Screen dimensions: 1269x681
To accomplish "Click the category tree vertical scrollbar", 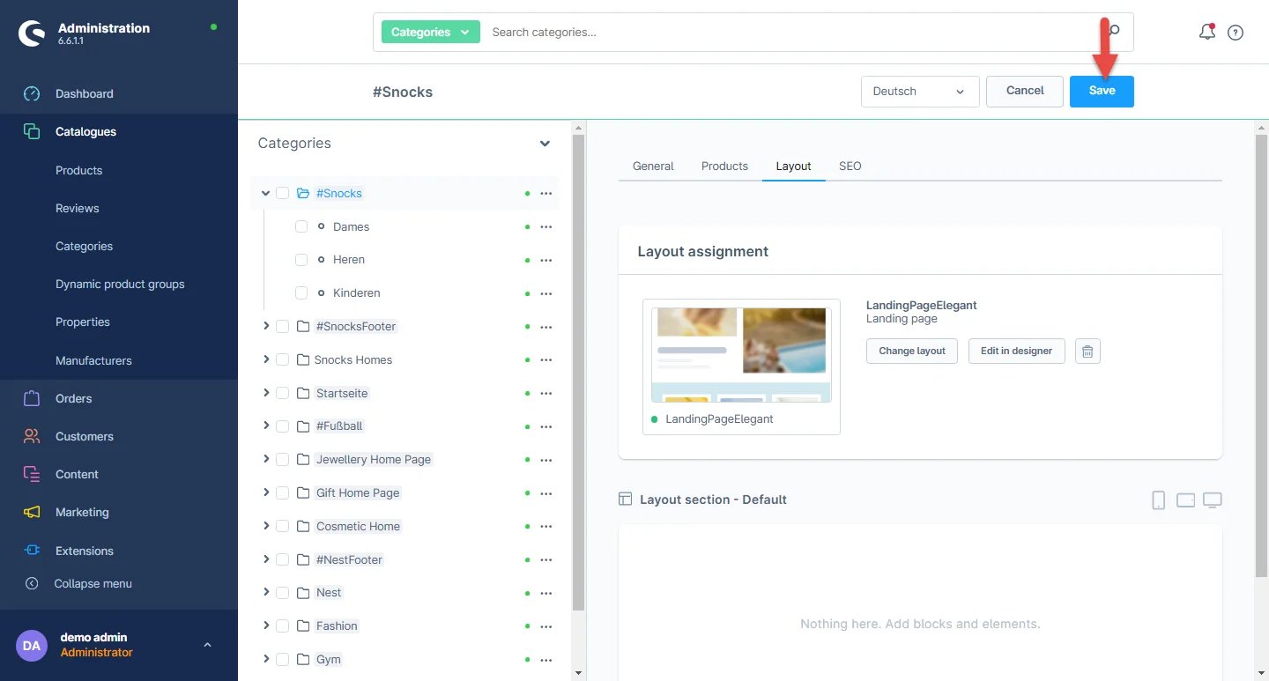I will coord(578,370).
